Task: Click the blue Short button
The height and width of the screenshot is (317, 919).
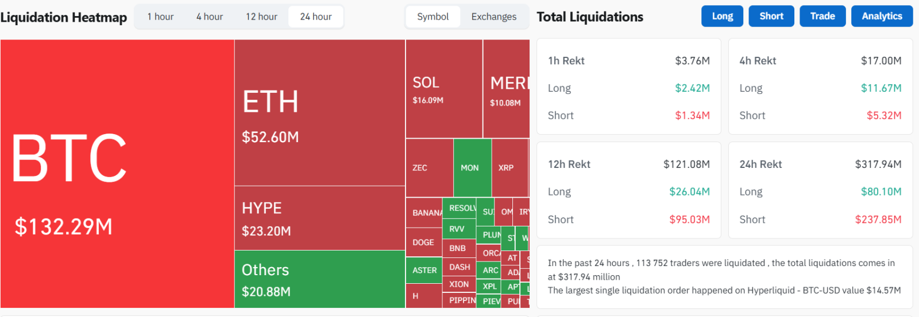Action: (771, 16)
